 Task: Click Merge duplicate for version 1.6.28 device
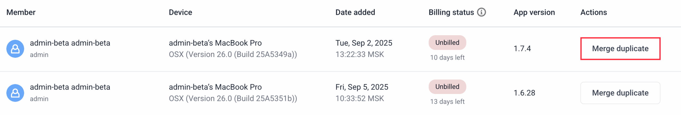pos(620,93)
